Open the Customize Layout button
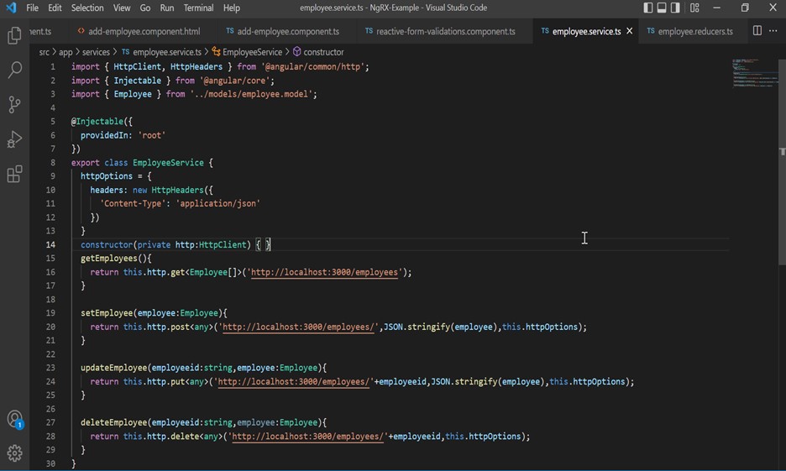This screenshot has width=786, height=471. [x=694, y=8]
